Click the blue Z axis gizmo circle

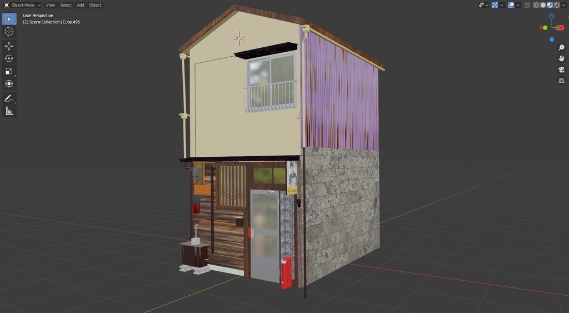click(552, 16)
